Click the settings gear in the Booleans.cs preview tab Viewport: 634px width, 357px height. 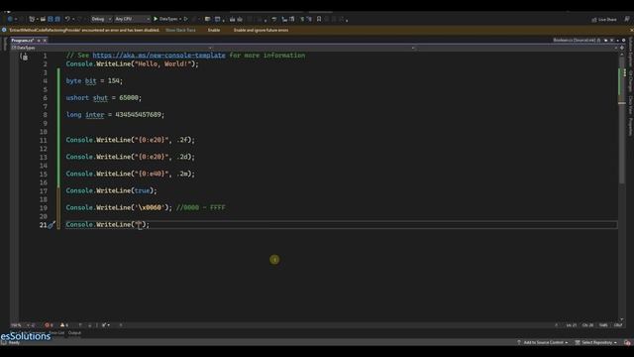click(623, 41)
